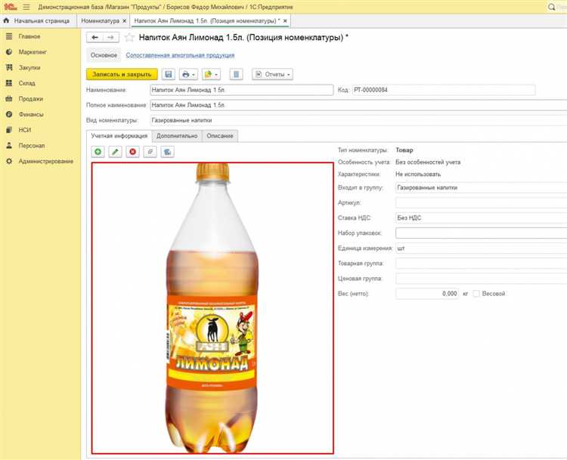The height and width of the screenshot is (460, 567).
Task: Close the Номенклатура tab
Action: point(125,21)
